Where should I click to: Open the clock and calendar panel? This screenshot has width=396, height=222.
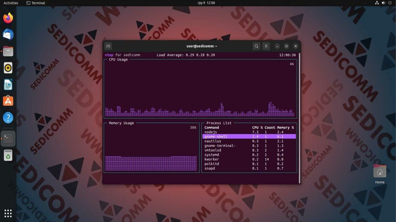point(206,3)
